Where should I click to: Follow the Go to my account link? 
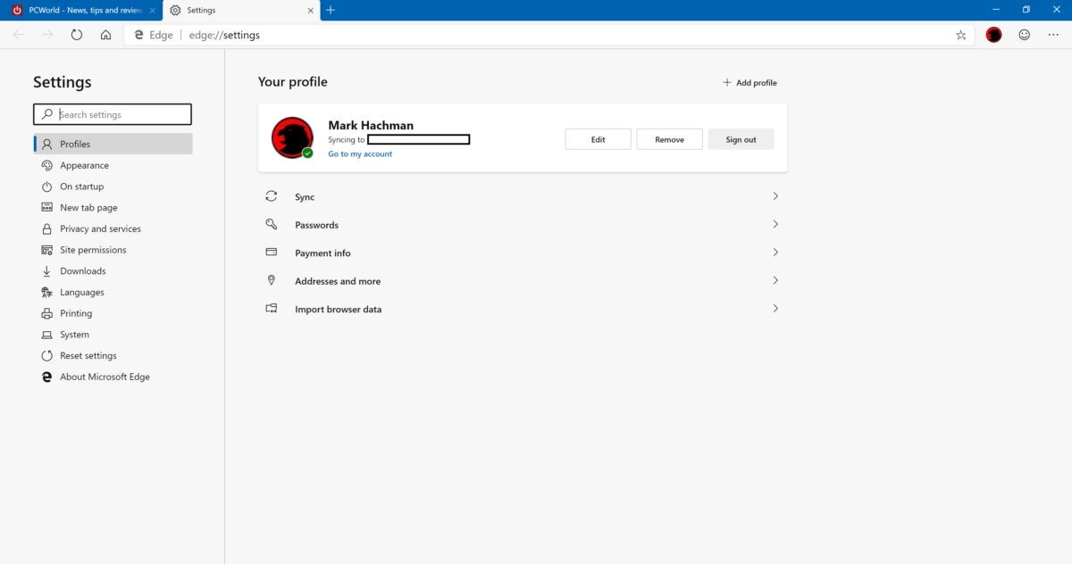click(x=360, y=154)
